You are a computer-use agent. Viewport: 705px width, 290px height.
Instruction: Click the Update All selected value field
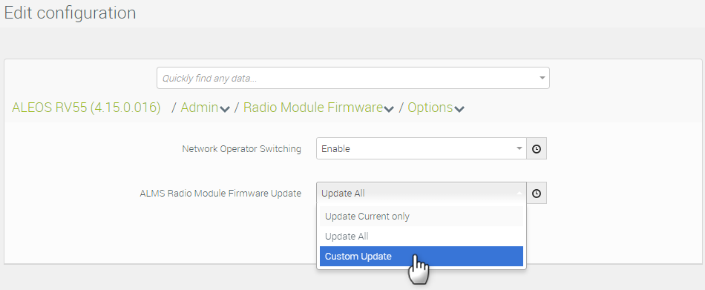[x=422, y=194]
